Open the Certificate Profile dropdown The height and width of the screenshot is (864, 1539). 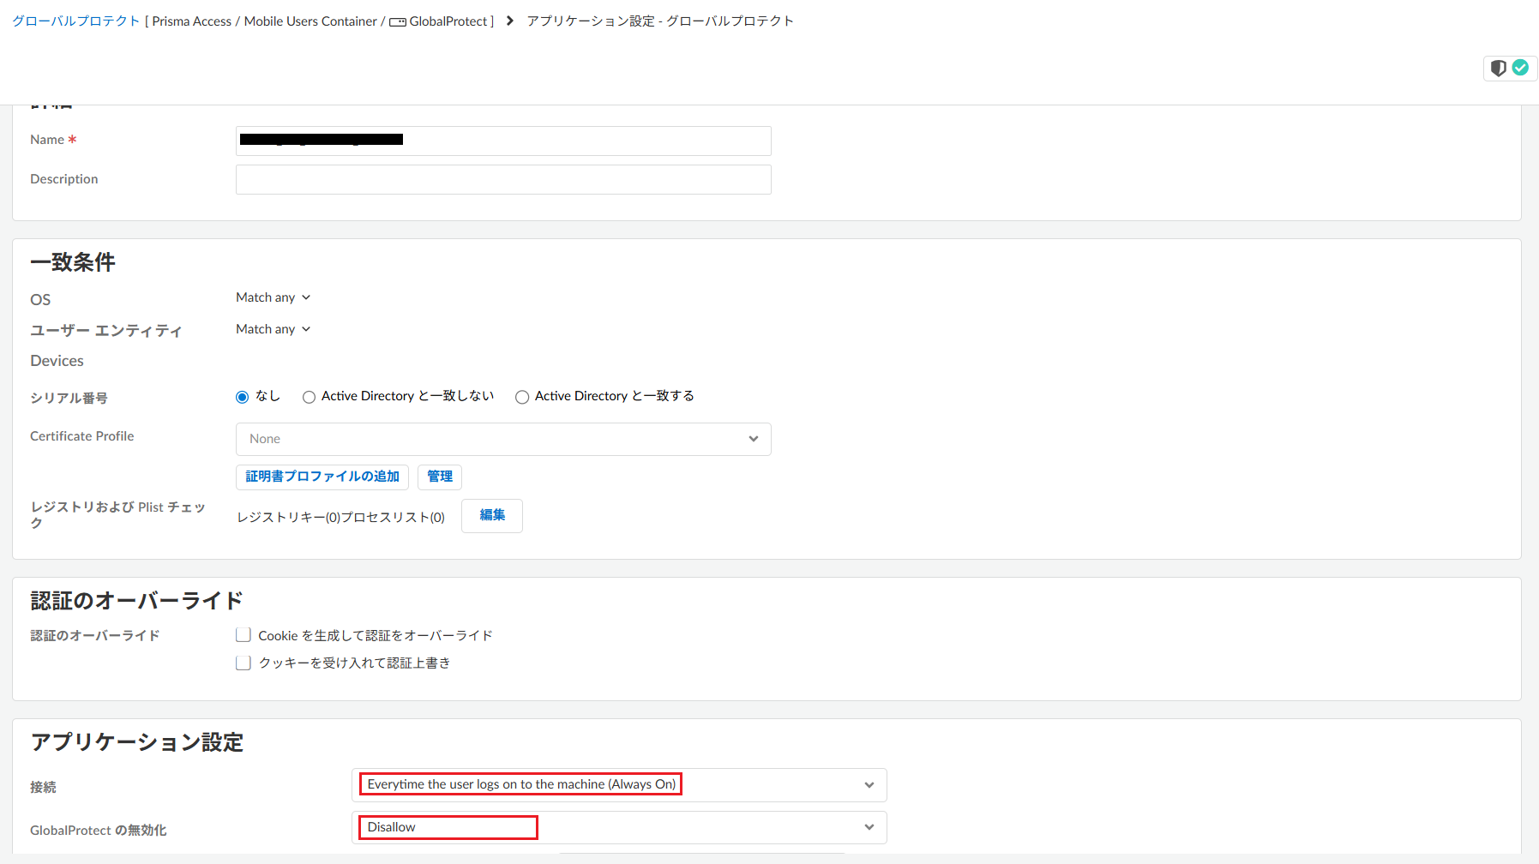coord(503,439)
